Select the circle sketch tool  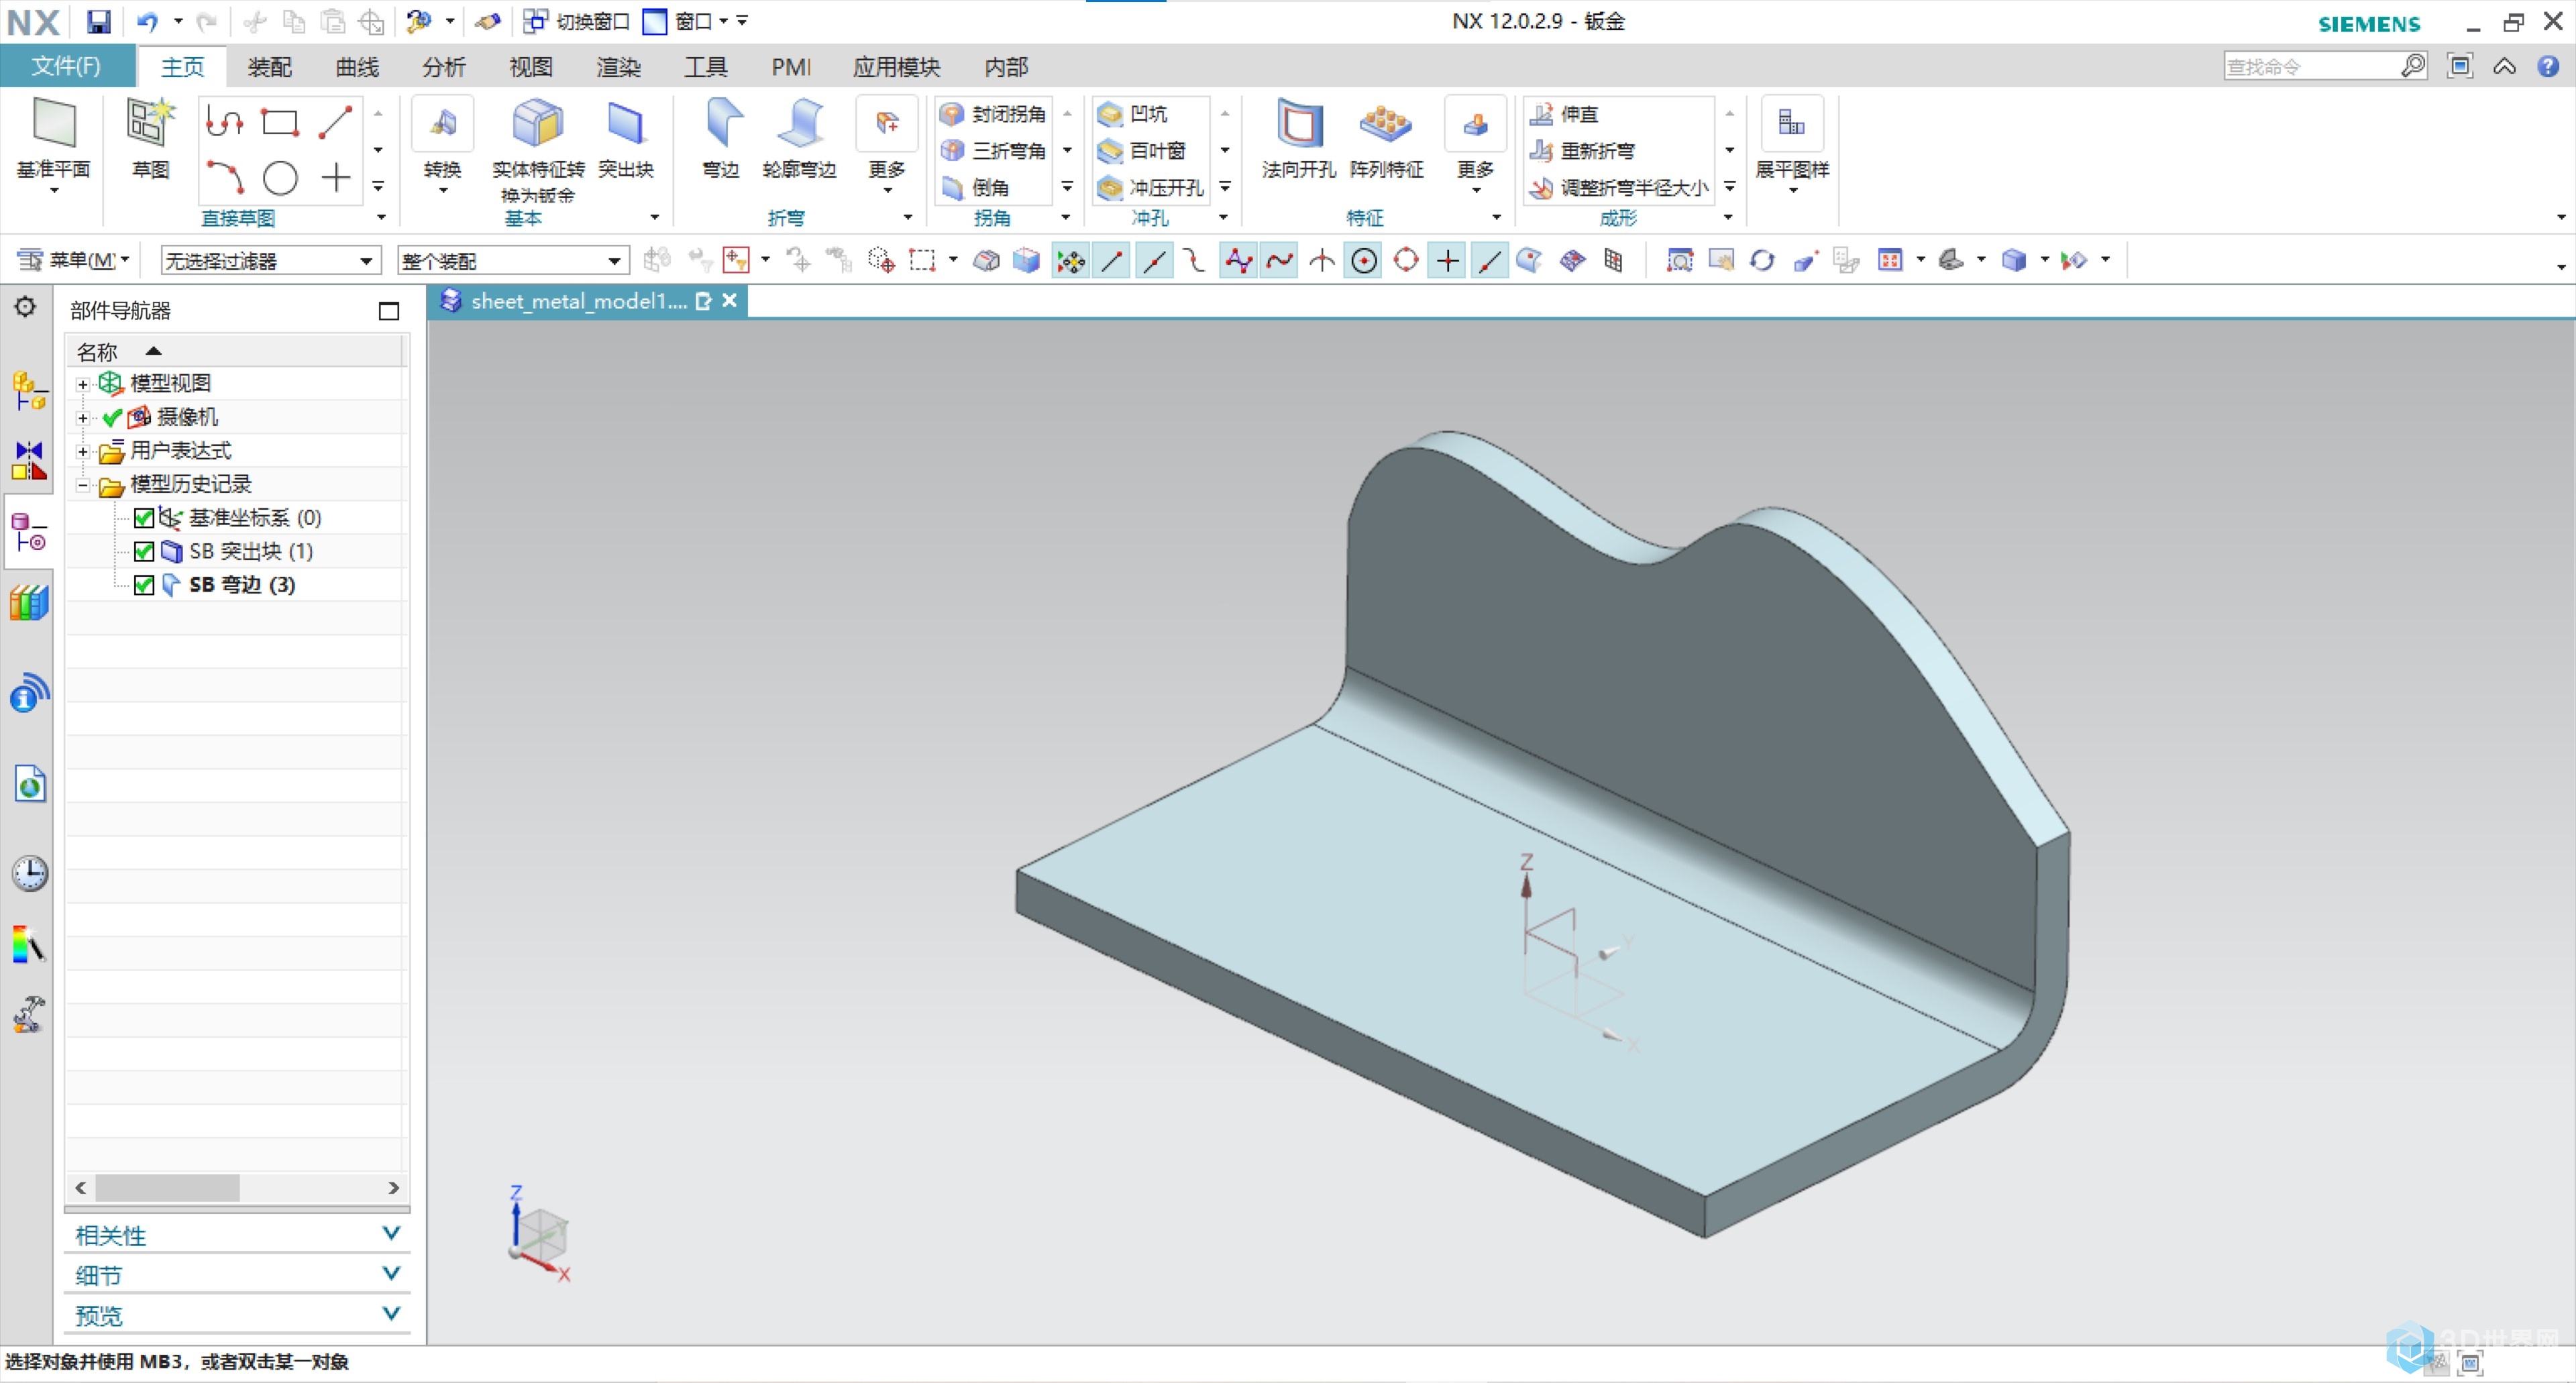280,178
